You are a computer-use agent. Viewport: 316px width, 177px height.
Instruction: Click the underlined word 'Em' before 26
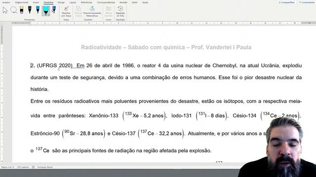point(80,65)
